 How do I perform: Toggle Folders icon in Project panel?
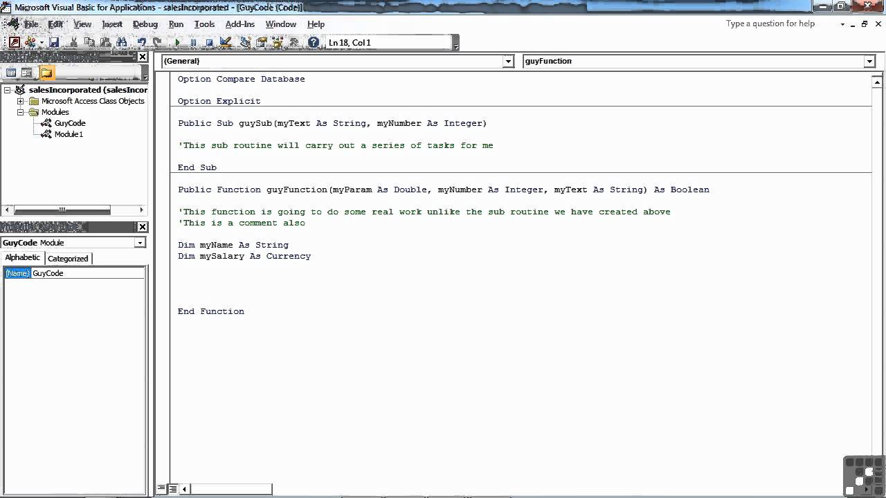[46, 73]
